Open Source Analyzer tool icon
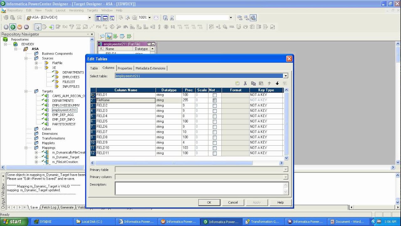 click(102, 36)
